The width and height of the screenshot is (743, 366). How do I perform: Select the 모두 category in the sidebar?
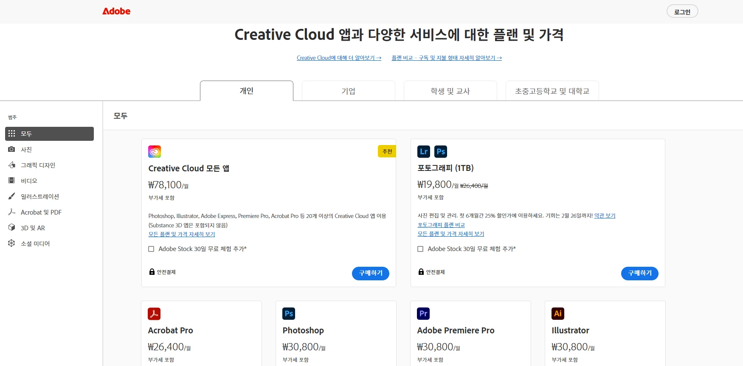(49, 134)
